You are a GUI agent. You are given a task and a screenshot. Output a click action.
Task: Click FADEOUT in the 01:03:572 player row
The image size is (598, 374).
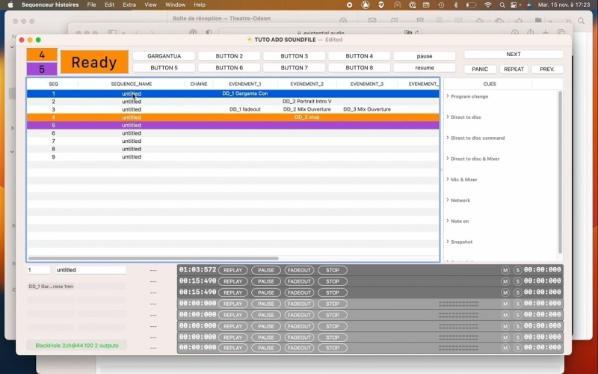[299, 270]
